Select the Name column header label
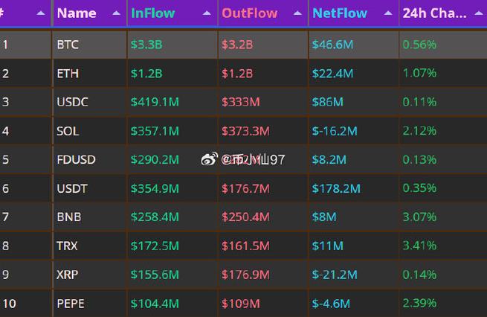Screen dimensions: 487x317 click(x=77, y=13)
